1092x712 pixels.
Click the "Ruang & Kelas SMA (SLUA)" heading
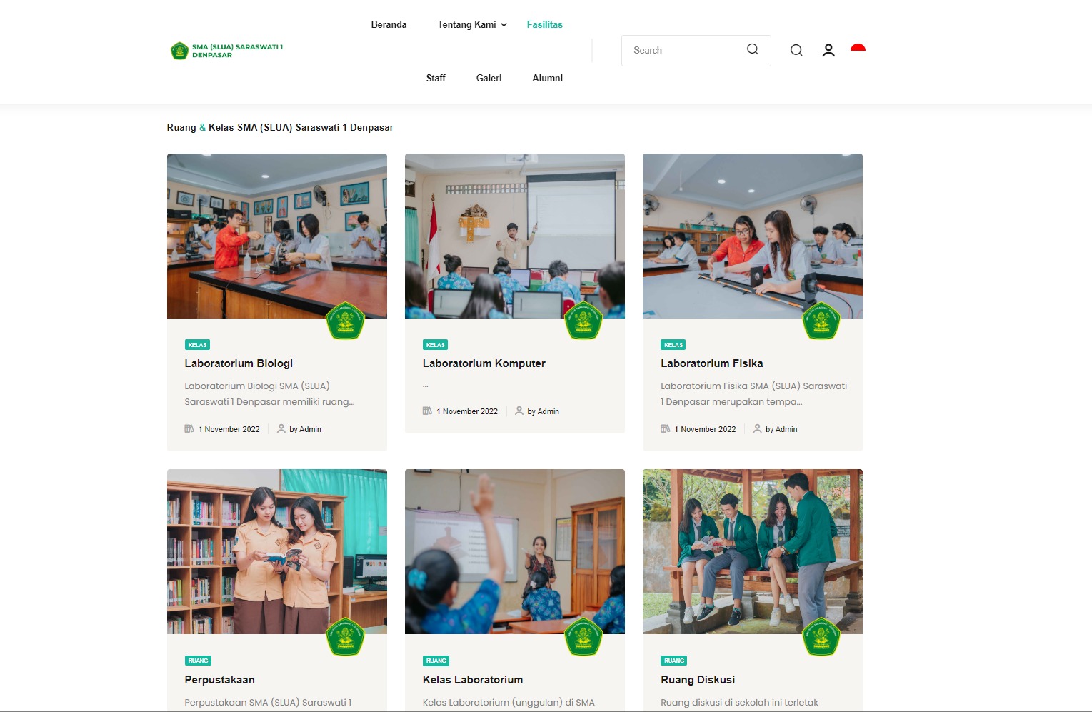280,127
